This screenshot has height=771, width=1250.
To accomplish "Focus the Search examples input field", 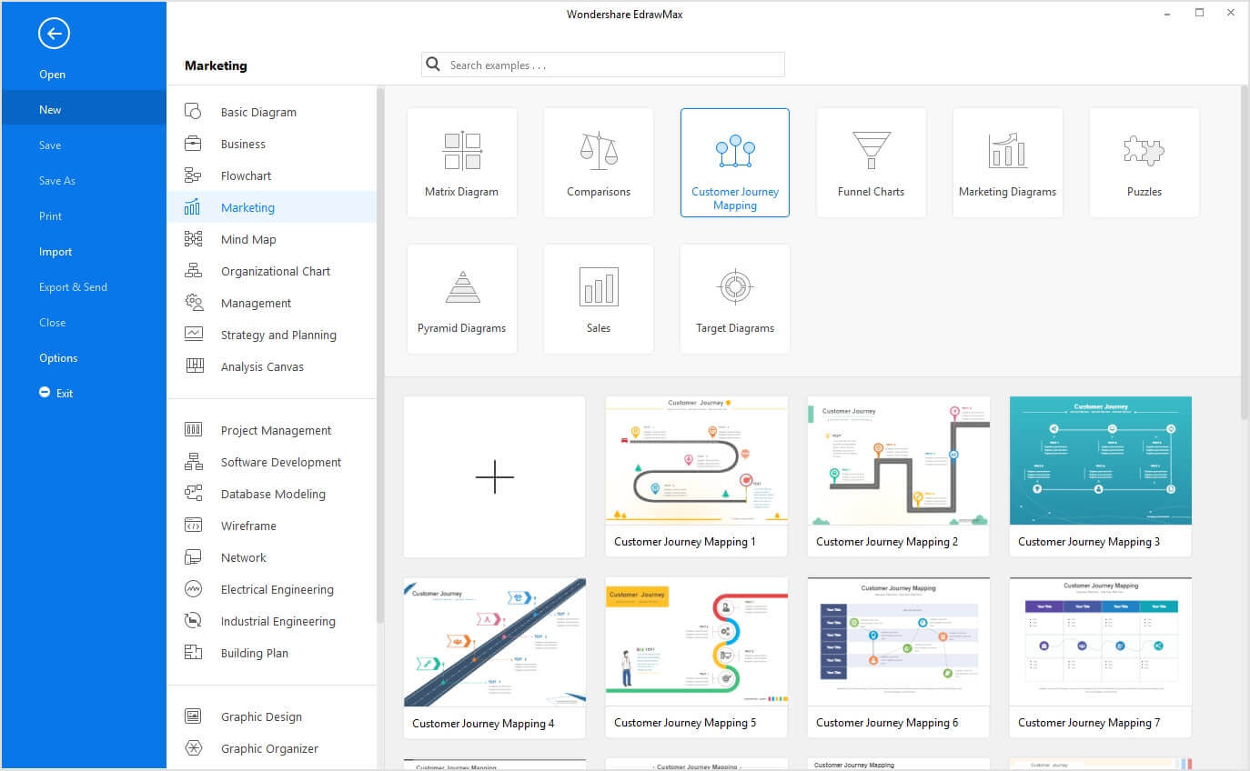I will [x=603, y=65].
